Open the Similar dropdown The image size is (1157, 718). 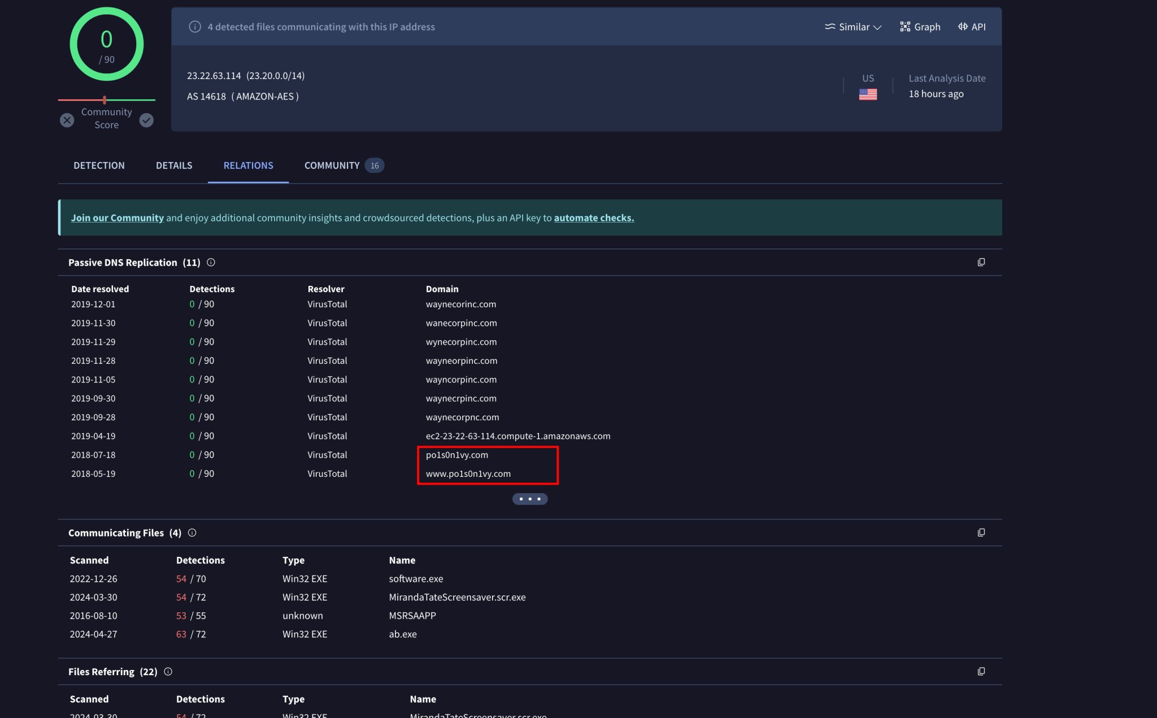pos(852,27)
